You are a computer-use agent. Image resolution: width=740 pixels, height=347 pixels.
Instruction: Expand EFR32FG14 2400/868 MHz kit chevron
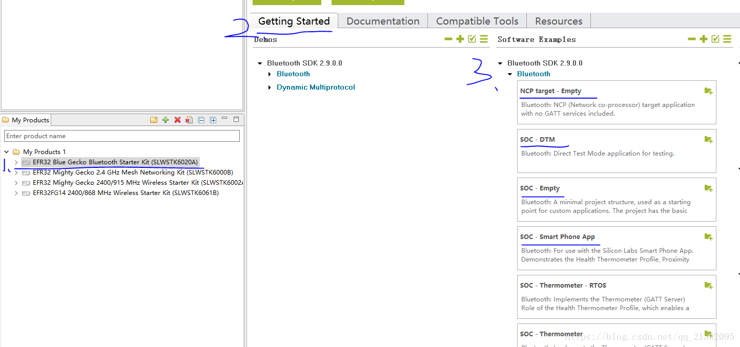click(x=16, y=193)
